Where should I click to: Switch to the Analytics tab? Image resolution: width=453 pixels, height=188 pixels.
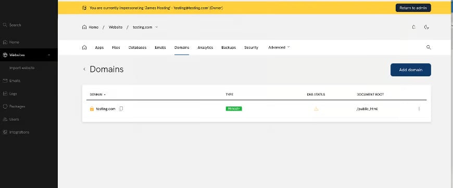205,48
